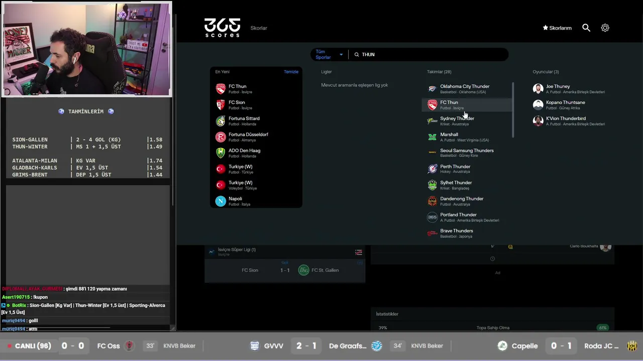This screenshot has width=643, height=361.
Task: Click the Marshall logo icon
Action: (432, 137)
